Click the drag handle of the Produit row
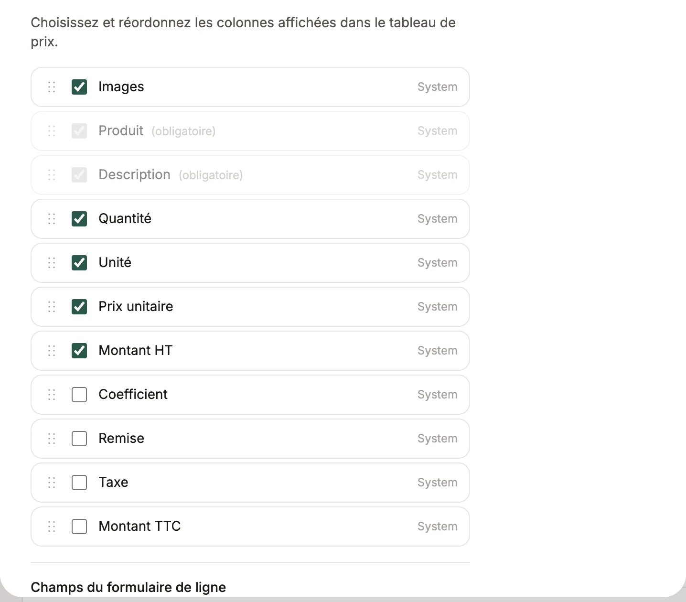The image size is (686, 602). 52,131
